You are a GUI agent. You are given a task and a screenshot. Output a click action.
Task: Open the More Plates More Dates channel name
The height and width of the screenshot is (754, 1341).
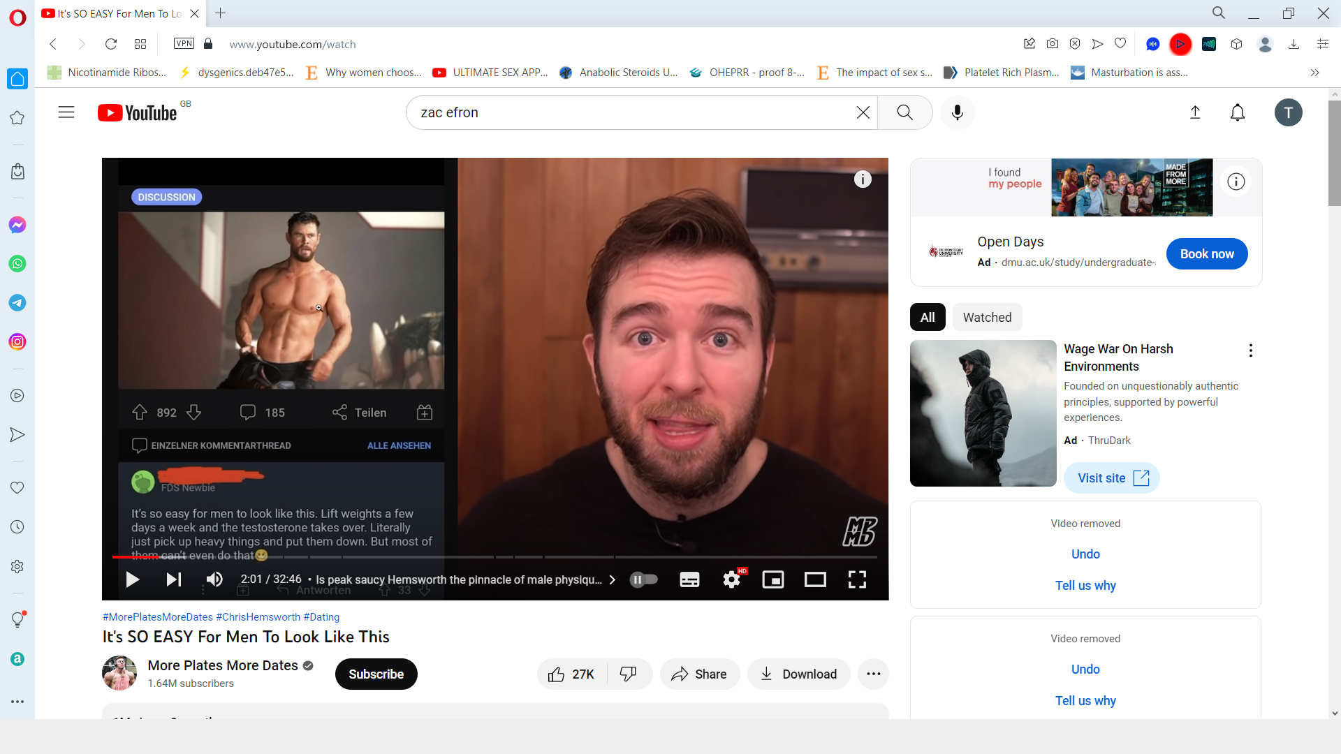click(223, 665)
